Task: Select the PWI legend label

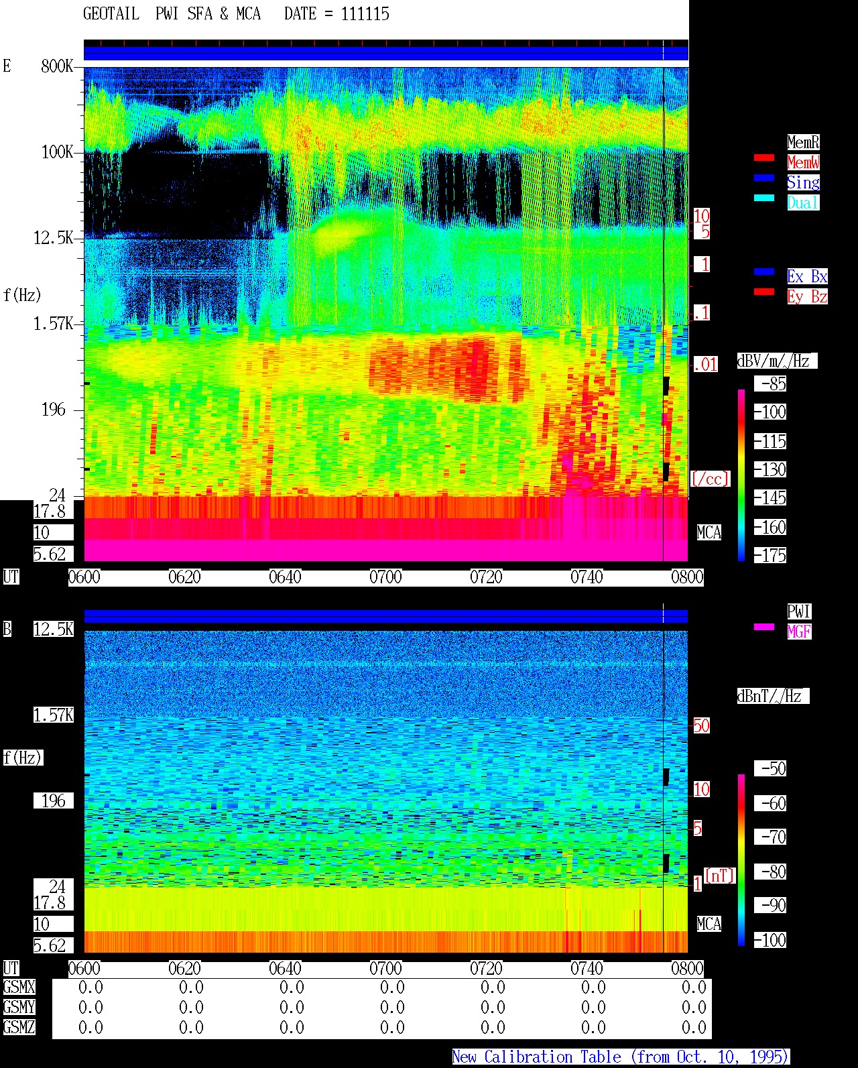Action: pos(799,611)
